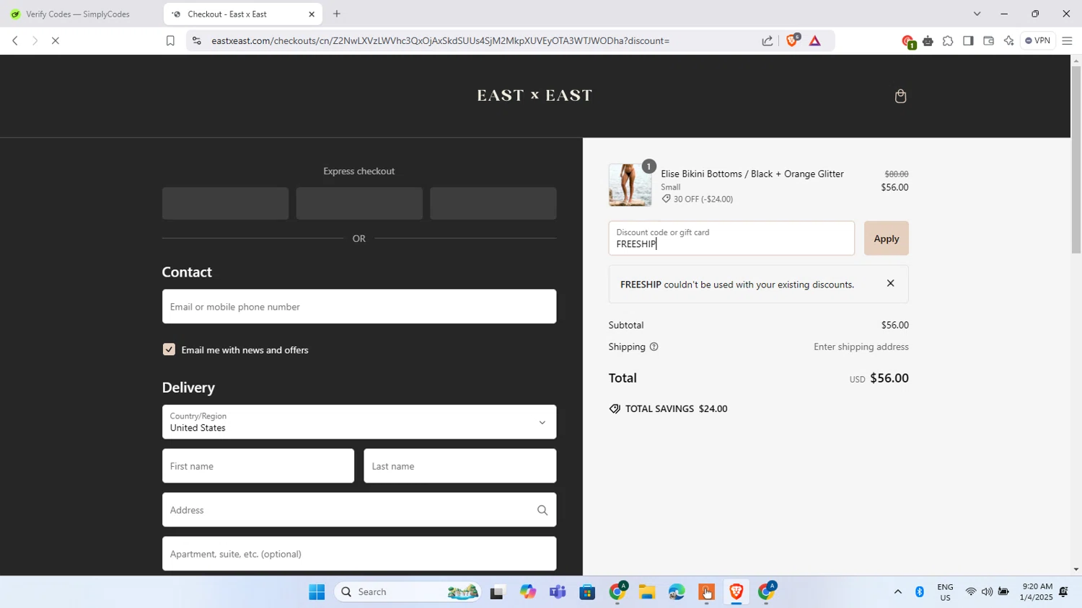Click the page vertical scrollbar
The height and width of the screenshot is (608, 1082).
click(x=1076, y=158)
